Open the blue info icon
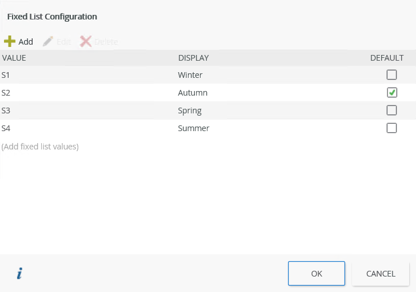 pyautogui.click(x=19, y=274)
